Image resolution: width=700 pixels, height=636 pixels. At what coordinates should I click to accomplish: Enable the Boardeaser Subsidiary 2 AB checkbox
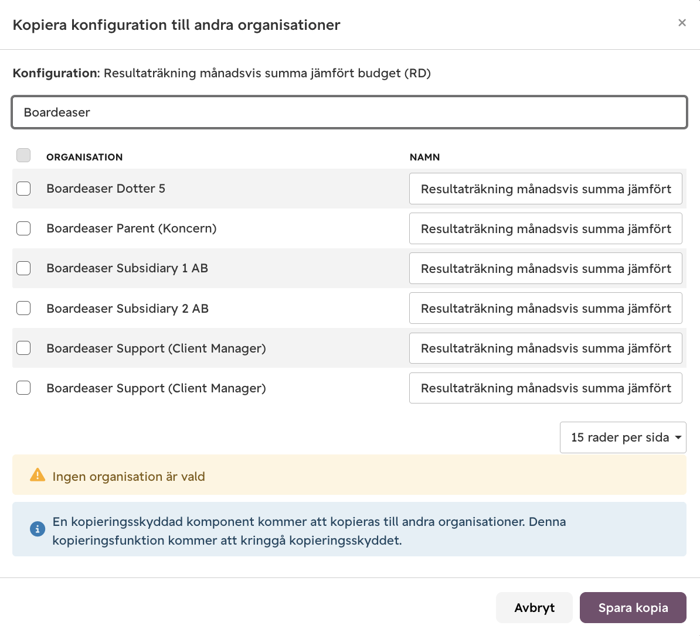pyautogui.click(x=23, y=308)
